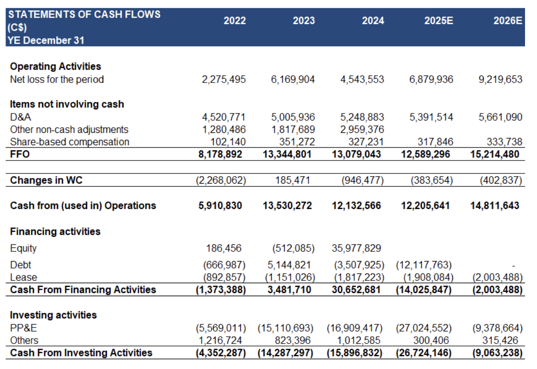The image size is (537, 369).
Task: Click the 2022 column header
Action: click(x=234, y=21)
